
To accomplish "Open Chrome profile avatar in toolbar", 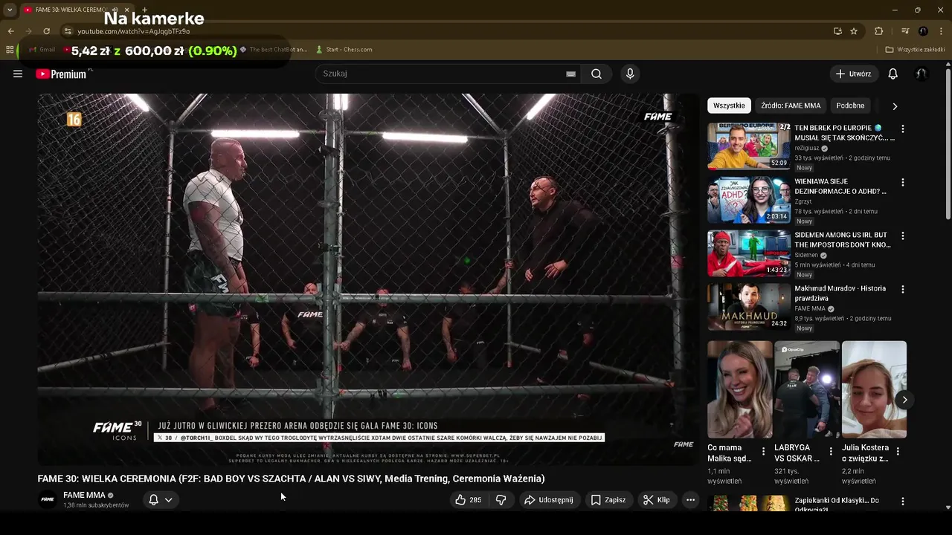I will 923,31.
